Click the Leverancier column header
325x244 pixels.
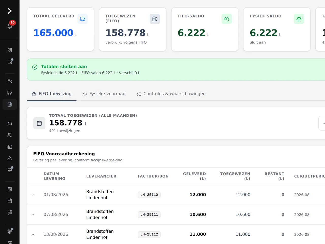click(x=101, y=176)
